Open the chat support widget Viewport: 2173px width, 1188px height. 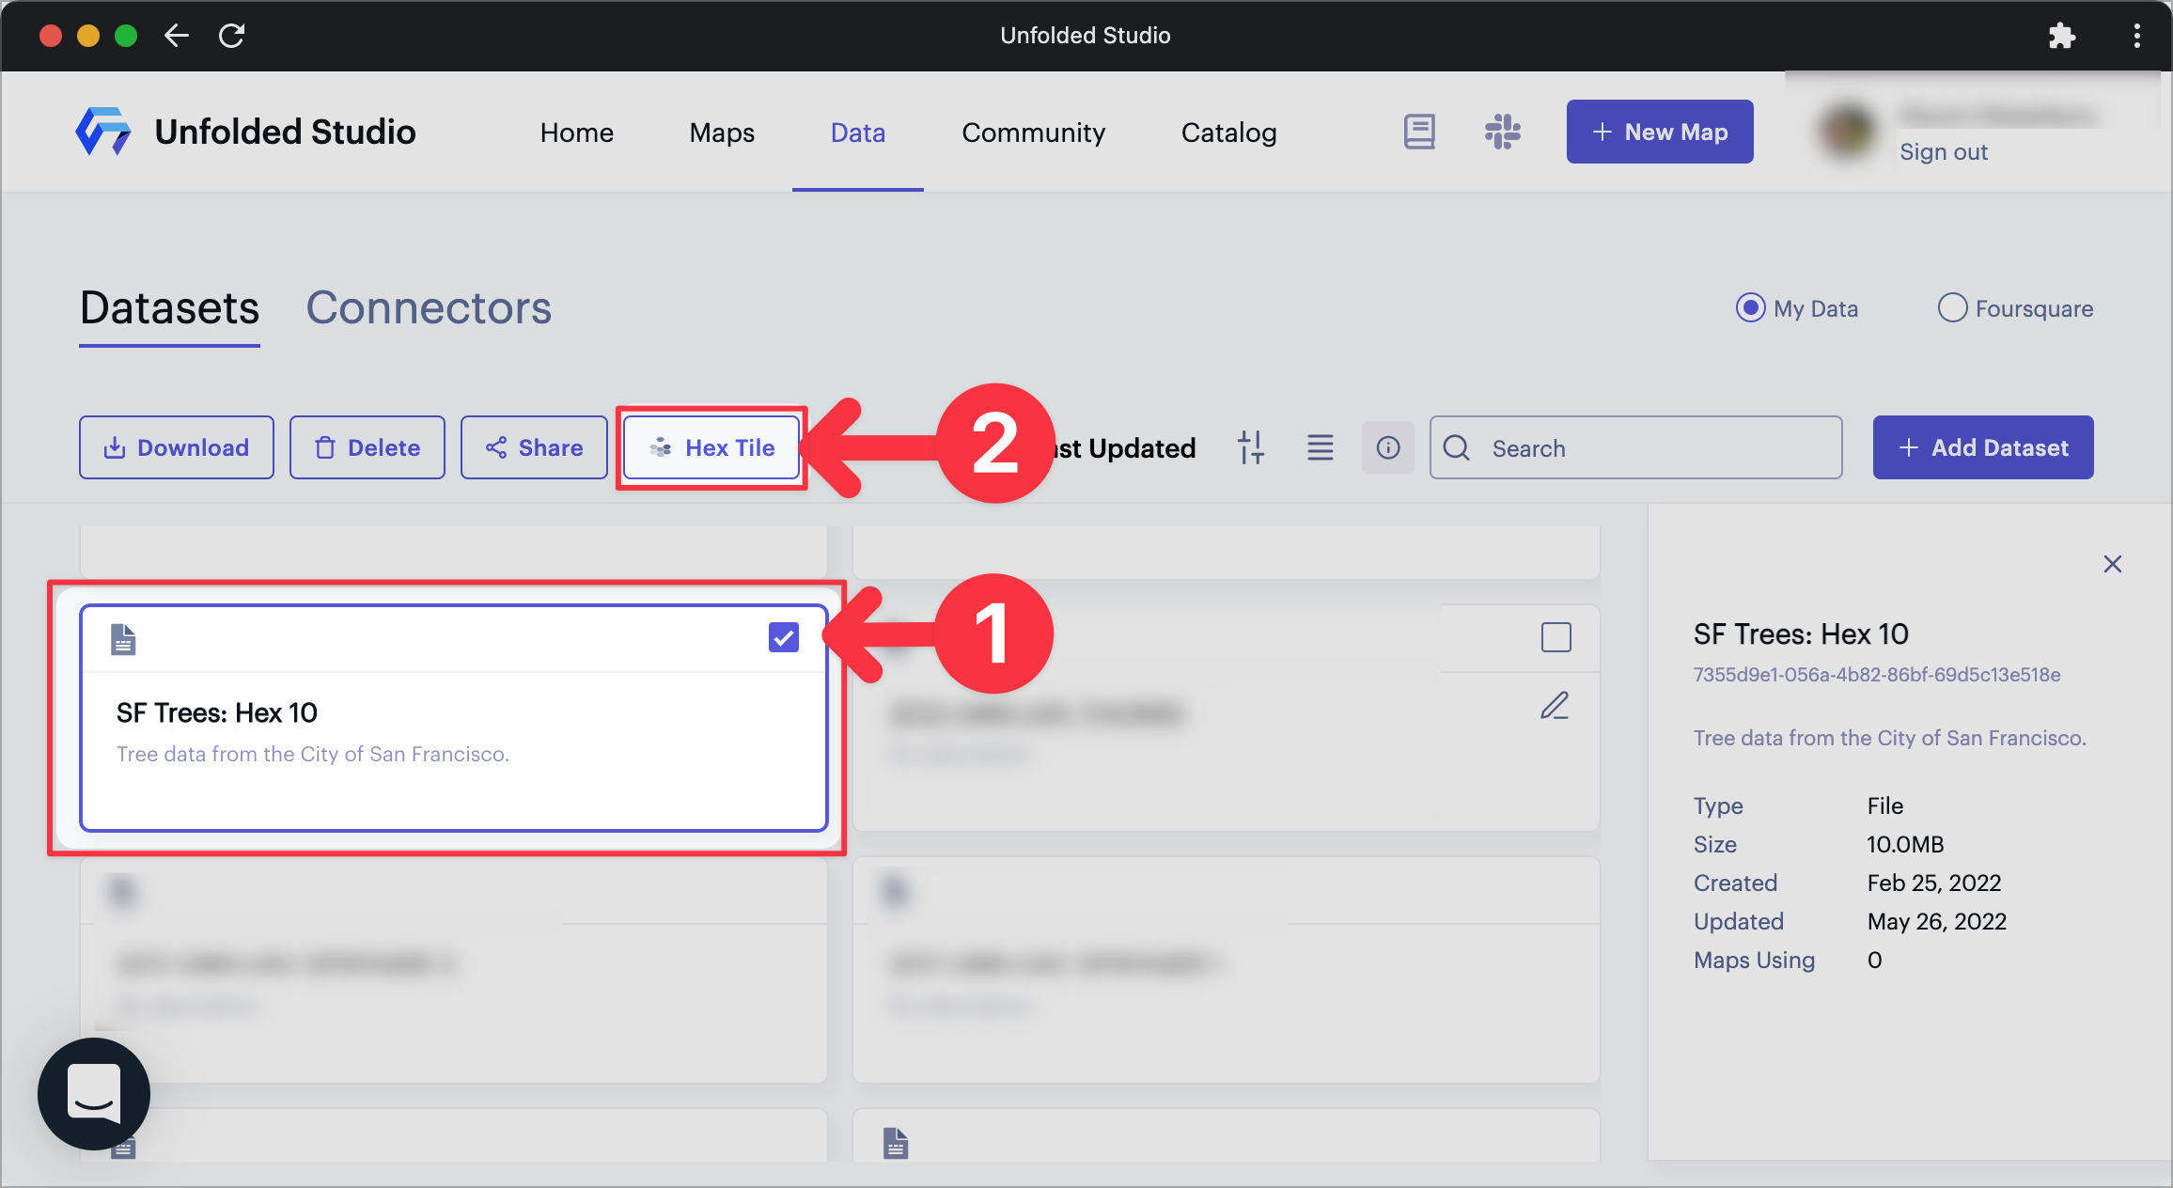point(94,1094)
